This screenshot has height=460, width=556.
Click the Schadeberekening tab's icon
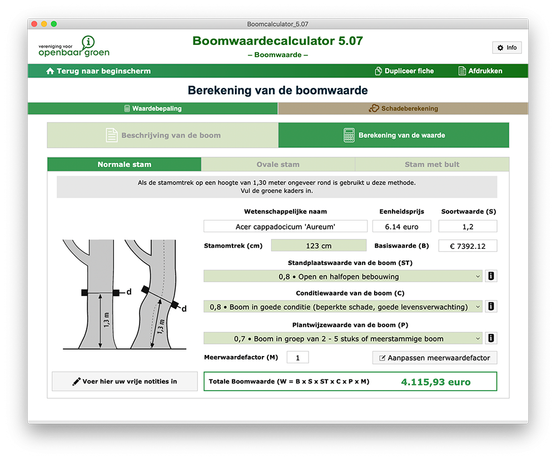374,108
